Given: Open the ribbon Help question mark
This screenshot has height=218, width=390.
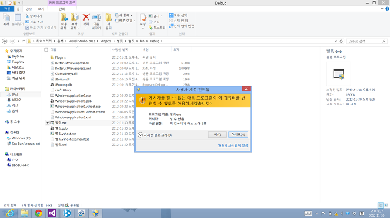Looking at the screenshot, I should pyautogui.click(x=387, y=9).
